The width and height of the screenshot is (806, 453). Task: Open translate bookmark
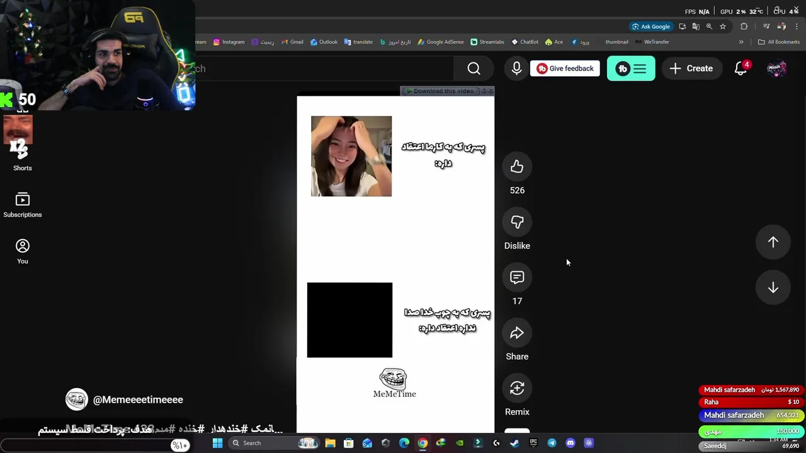358,42
